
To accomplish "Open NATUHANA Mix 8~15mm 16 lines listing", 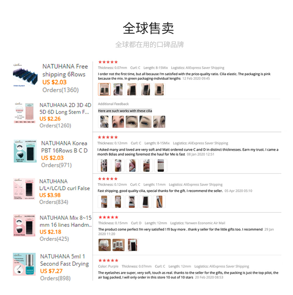I will coord(66,221).
